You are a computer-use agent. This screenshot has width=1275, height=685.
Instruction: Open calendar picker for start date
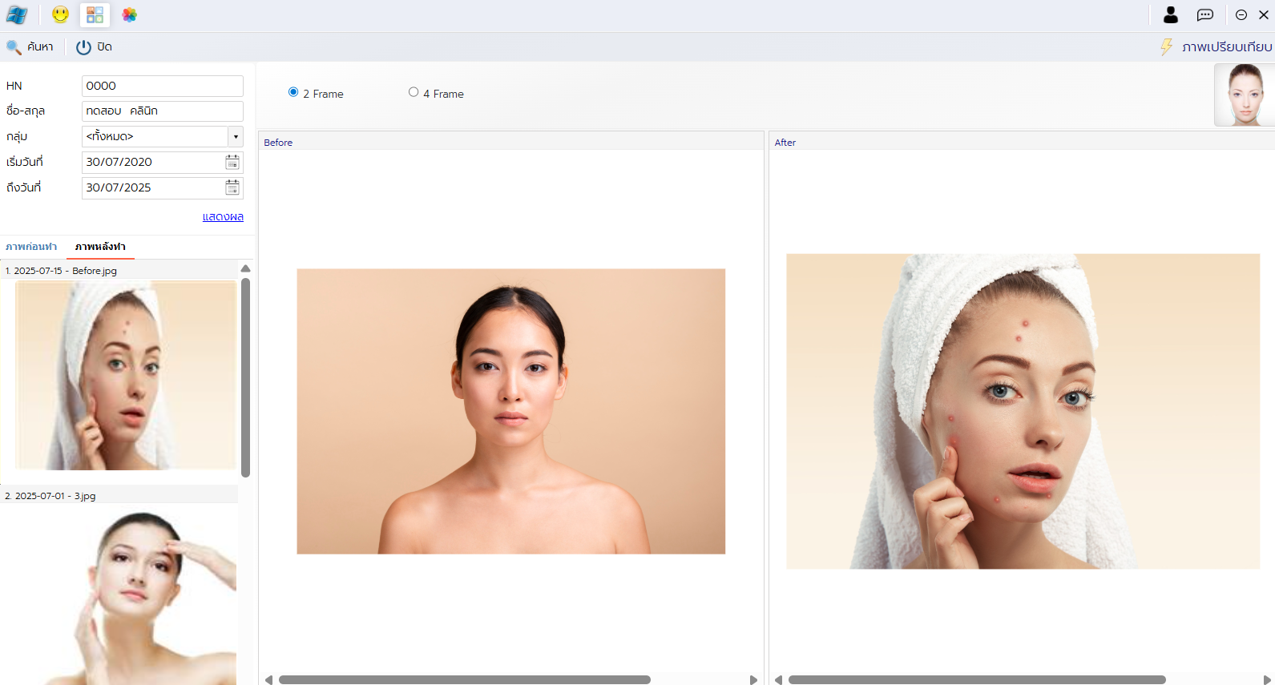(232, 163)
